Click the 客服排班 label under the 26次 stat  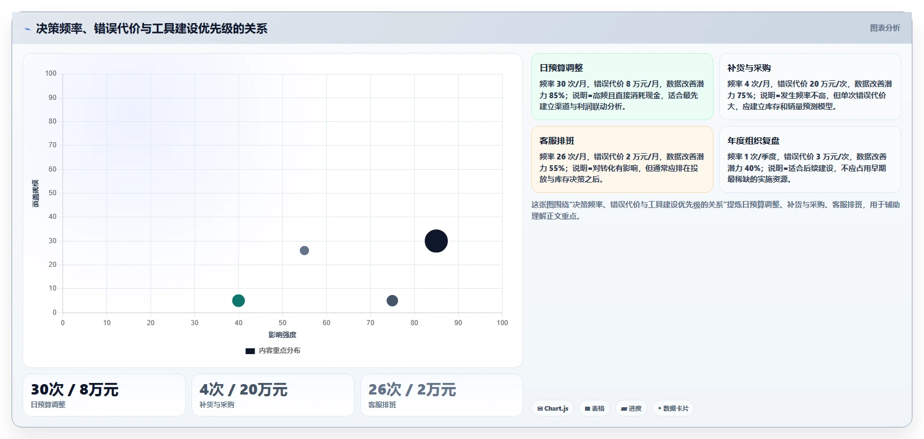click(382, 405)
